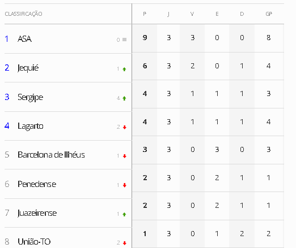The image size is (296, 248).
Task: Sort by the P points column header
Action: coord(145,14)
